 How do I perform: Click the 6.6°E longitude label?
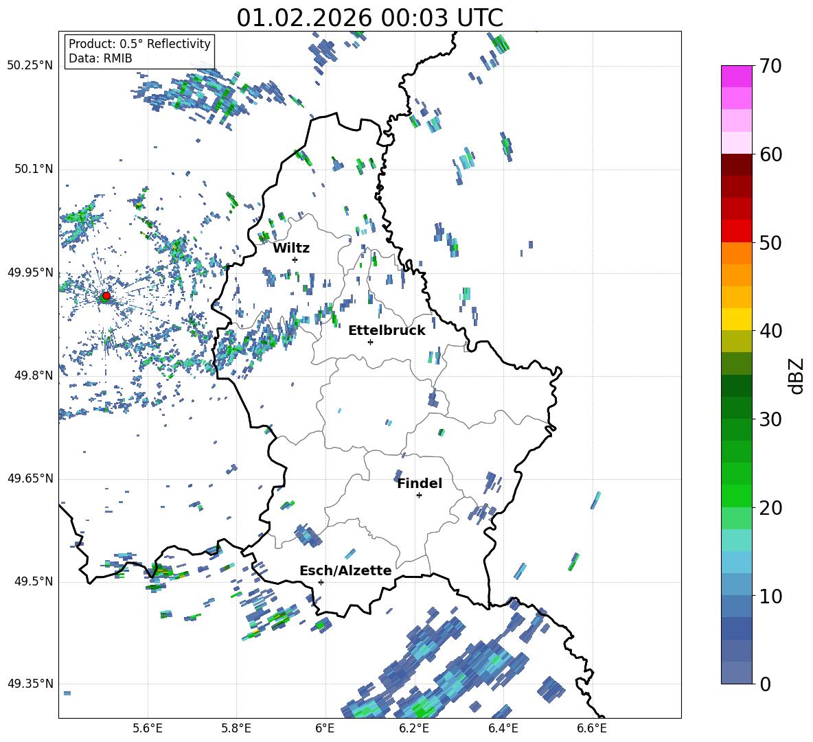[592, 728]
